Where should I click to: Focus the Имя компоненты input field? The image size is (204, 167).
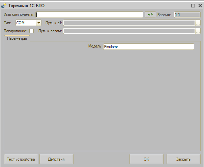[89, 14]
